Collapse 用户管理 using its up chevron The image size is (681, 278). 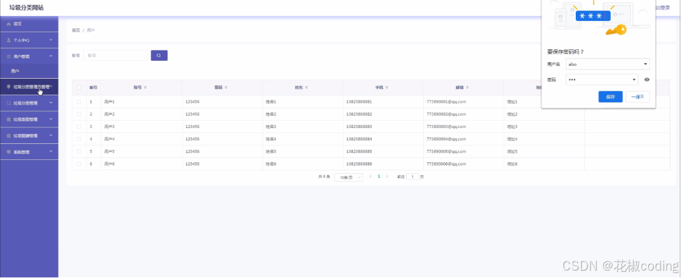51,56
